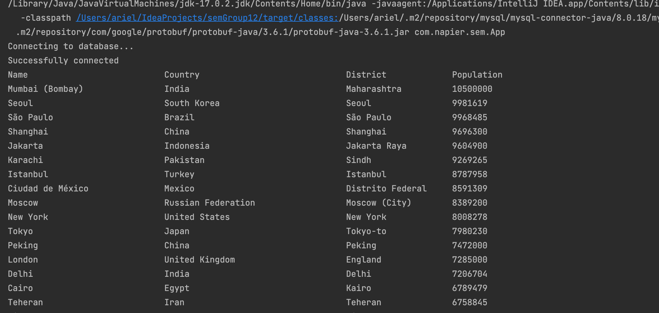Click the 'Tokyo' city name
659x313 pixels.
tap(20, 231)
